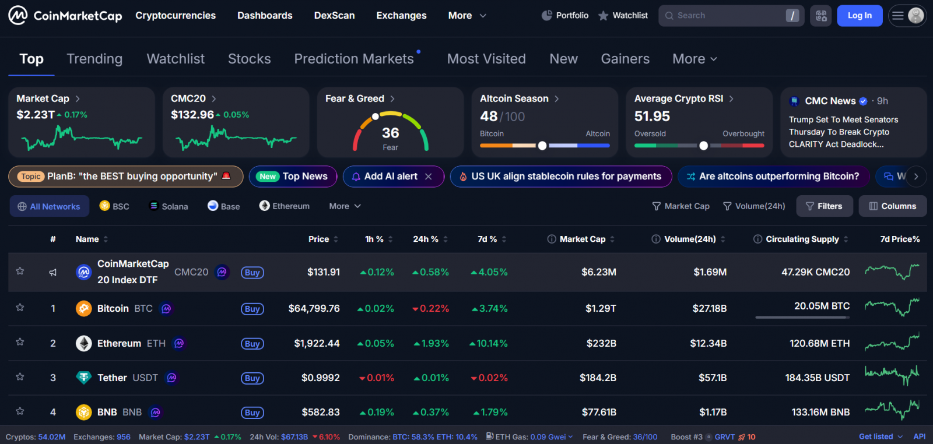Click the ETH Gas pump icon
933x444 pixels.
pyautogui.click(x=490, y=436)
